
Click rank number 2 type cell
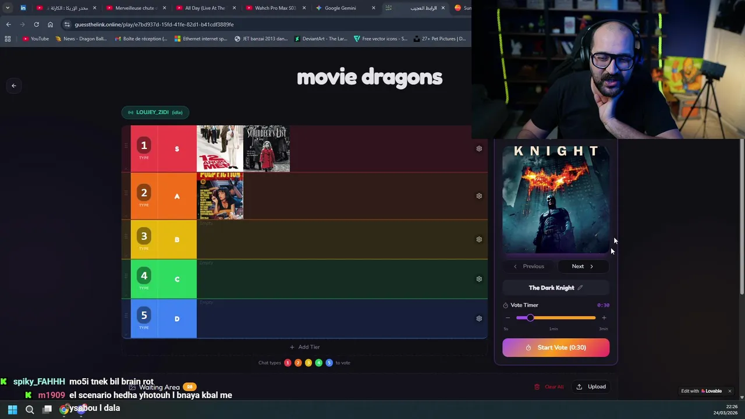(x=144, y=196)
